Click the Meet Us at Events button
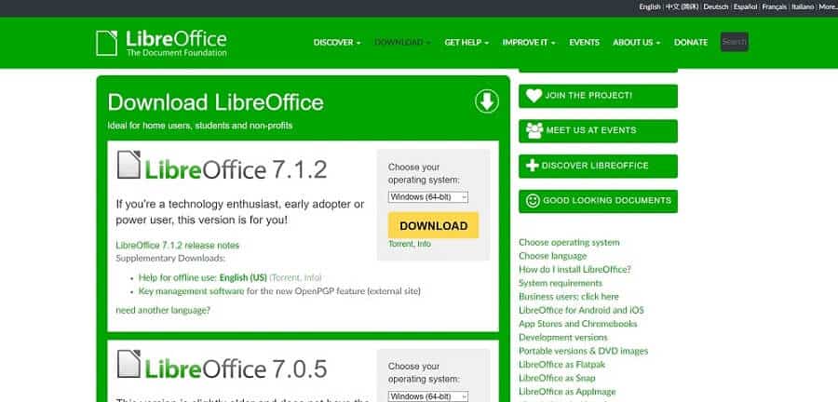Screen dimensions: 838x402 (x=598, y=131)
